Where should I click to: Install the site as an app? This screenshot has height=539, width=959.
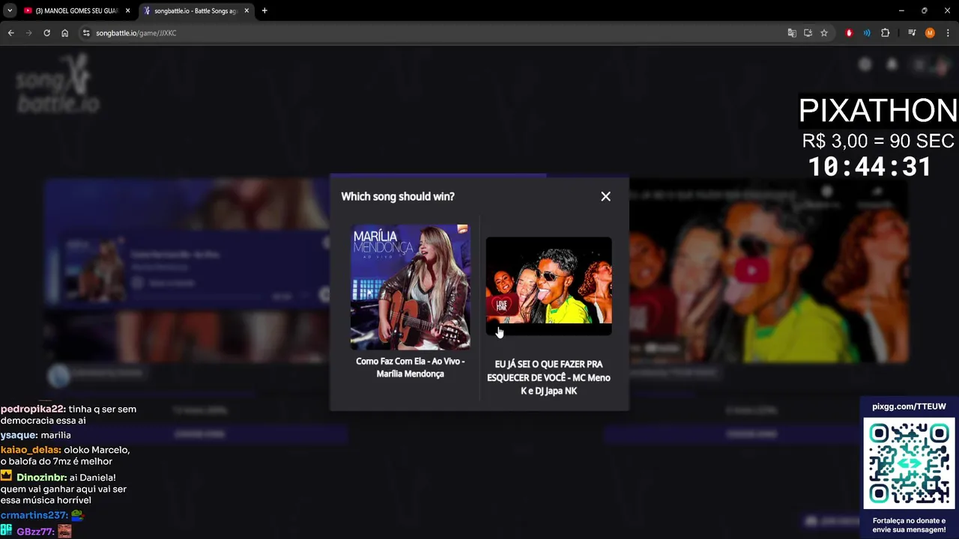tap(808, 33)
